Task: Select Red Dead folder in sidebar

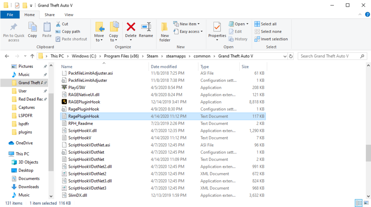Action: (30, 99)
